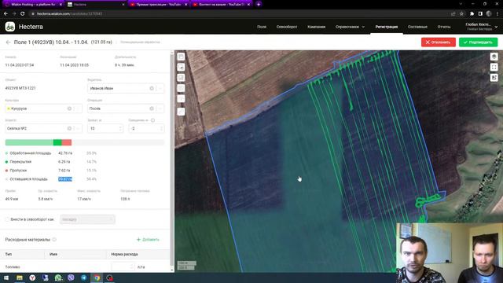Open browser extensions puzzle icon
The width and height of the screenshot is (503, 283).
(x=472, y=14)
